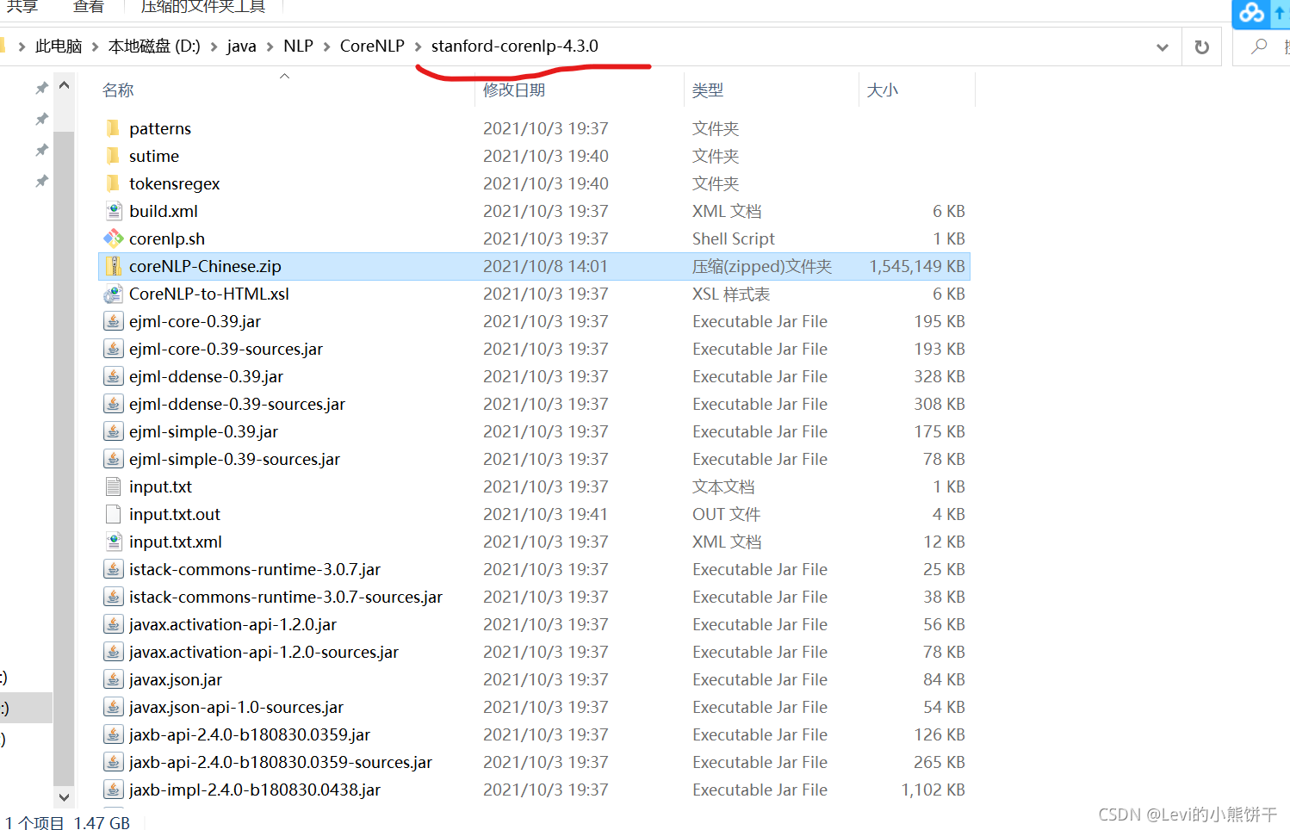Sort files by 名称 column header
The image size is (1290, 830).
coord(118,90)
